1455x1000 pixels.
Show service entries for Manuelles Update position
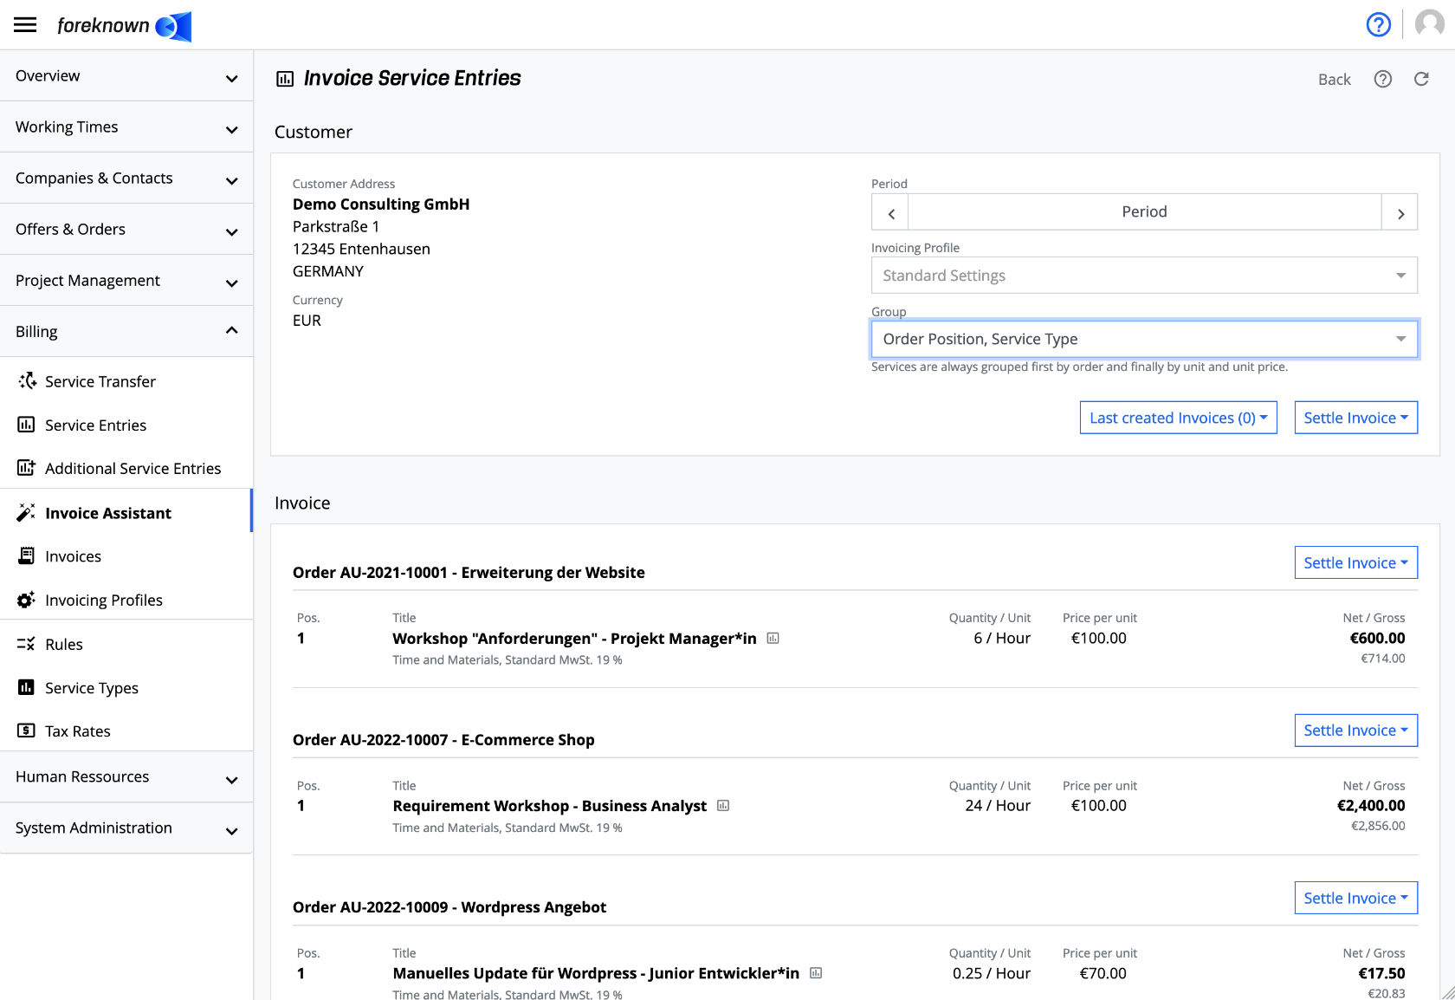tap(816, 973)
